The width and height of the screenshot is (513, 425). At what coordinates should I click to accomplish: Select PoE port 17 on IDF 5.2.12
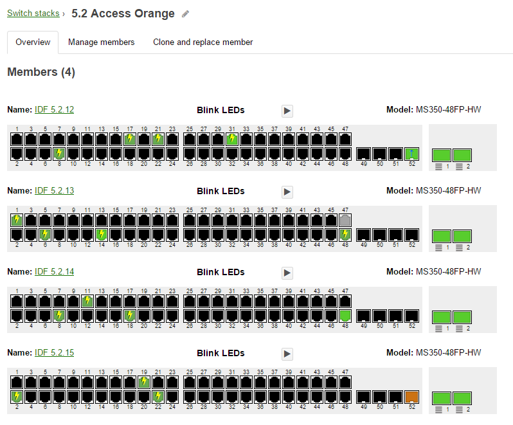click(130, 138)
